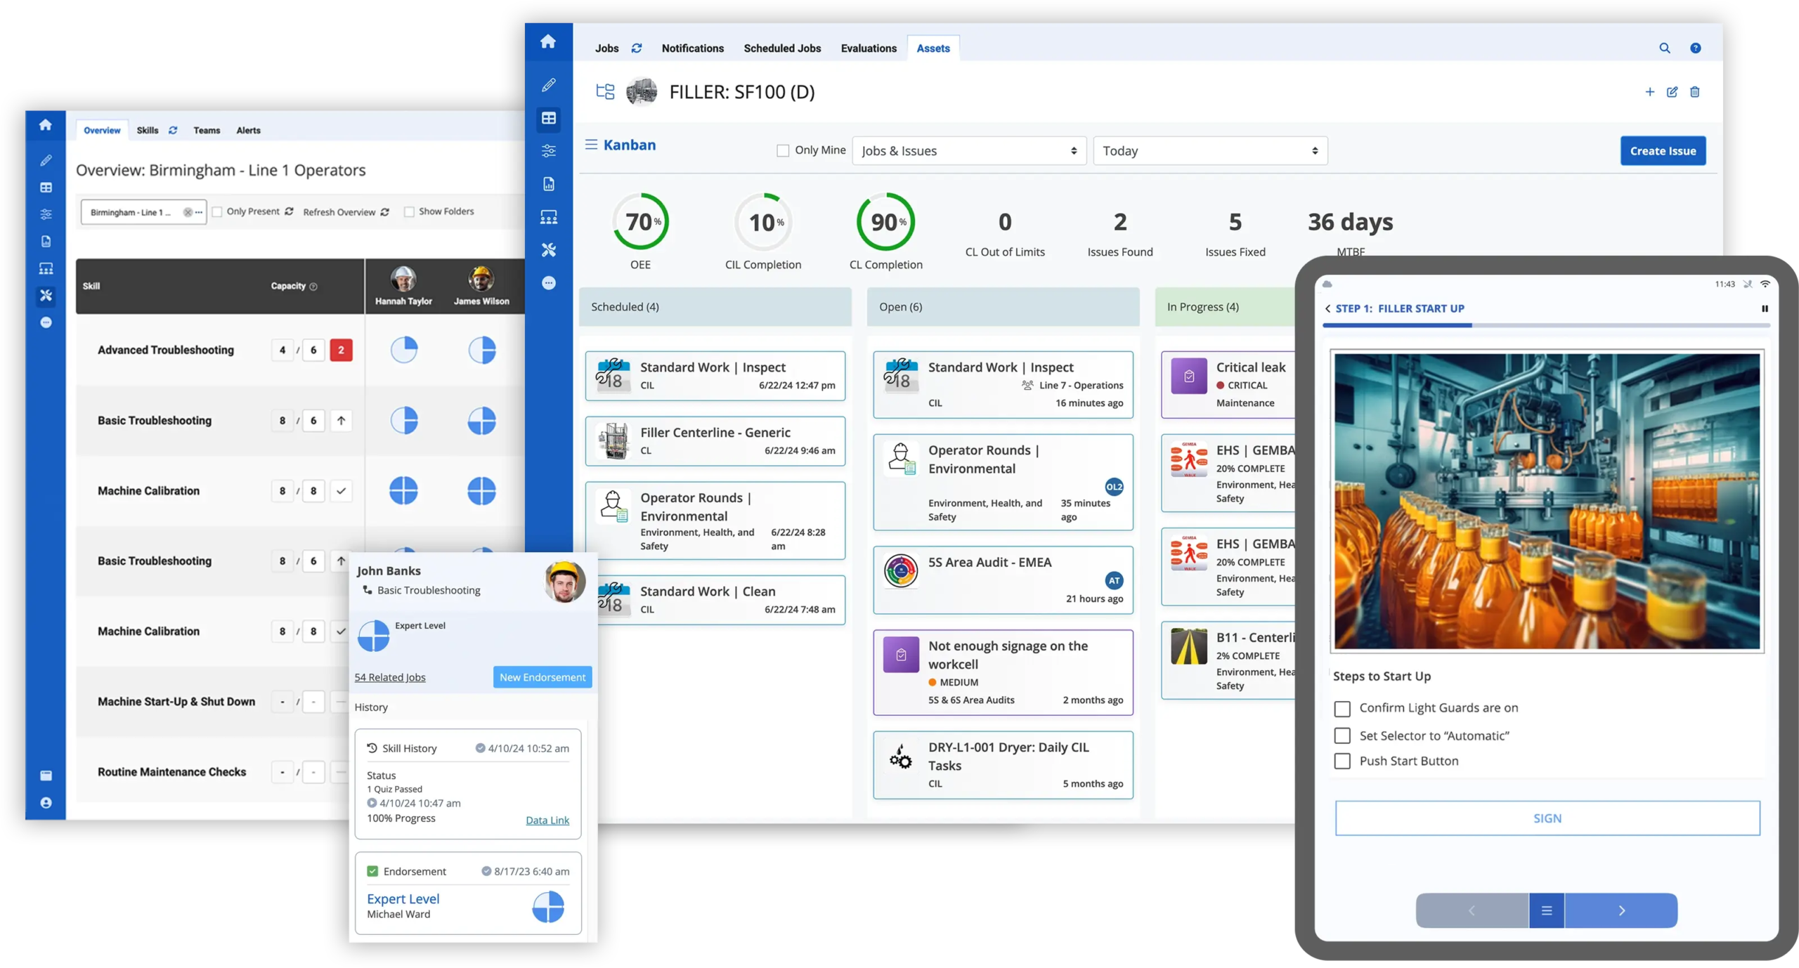Screen dimensions: 1799x968
Task: Check Confirm Light Guards are on
Action: pyautogui.click(x=1342, y=708)
